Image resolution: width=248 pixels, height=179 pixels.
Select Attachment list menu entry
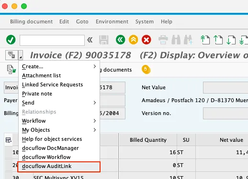point(59,75)
